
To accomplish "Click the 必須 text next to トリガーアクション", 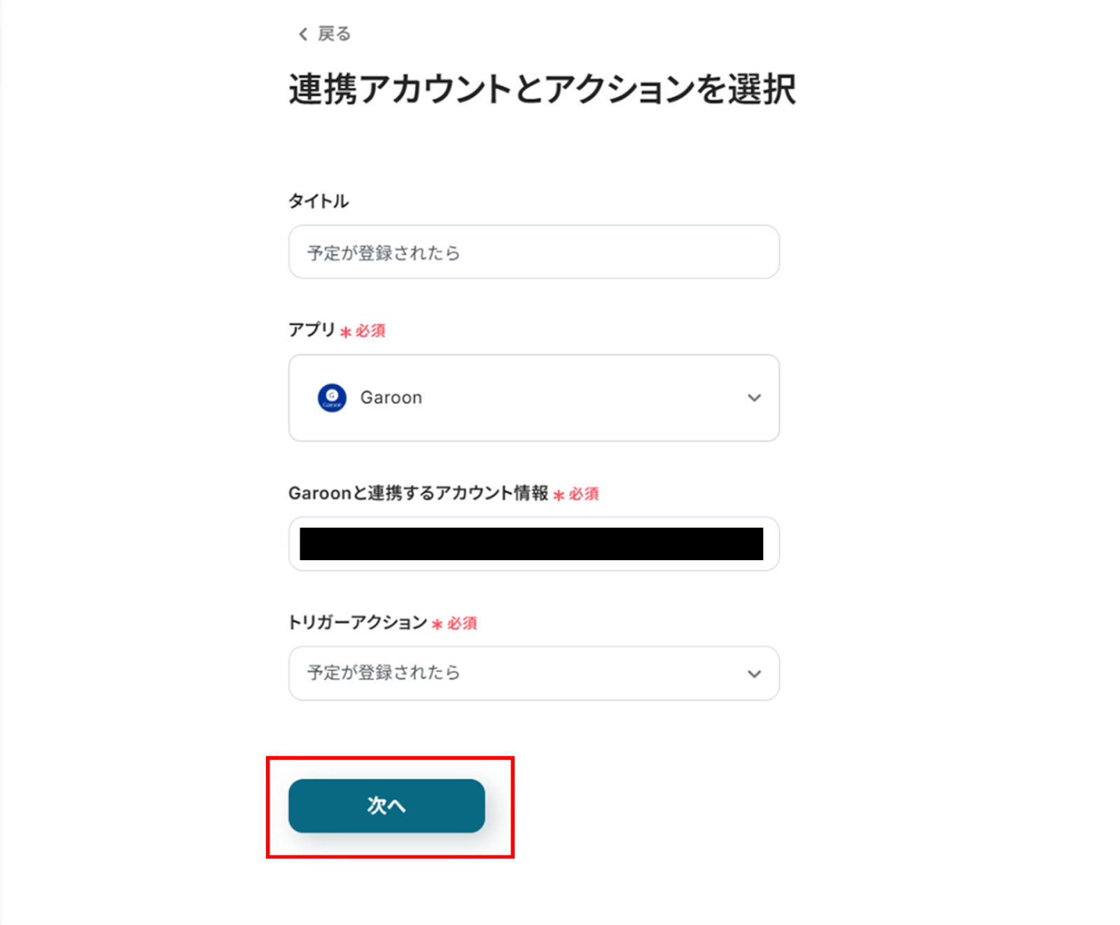I will (462, 623).
